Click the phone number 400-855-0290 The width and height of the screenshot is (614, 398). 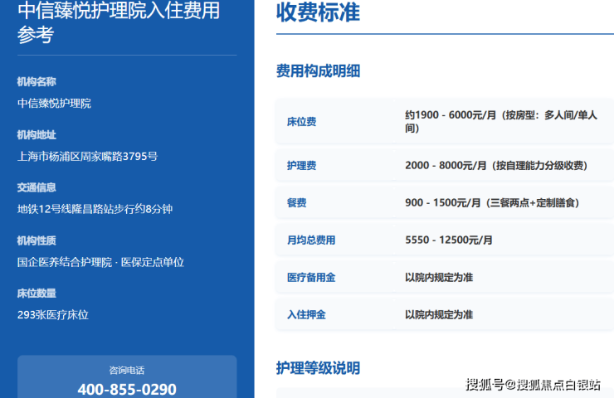click(127, 390)
